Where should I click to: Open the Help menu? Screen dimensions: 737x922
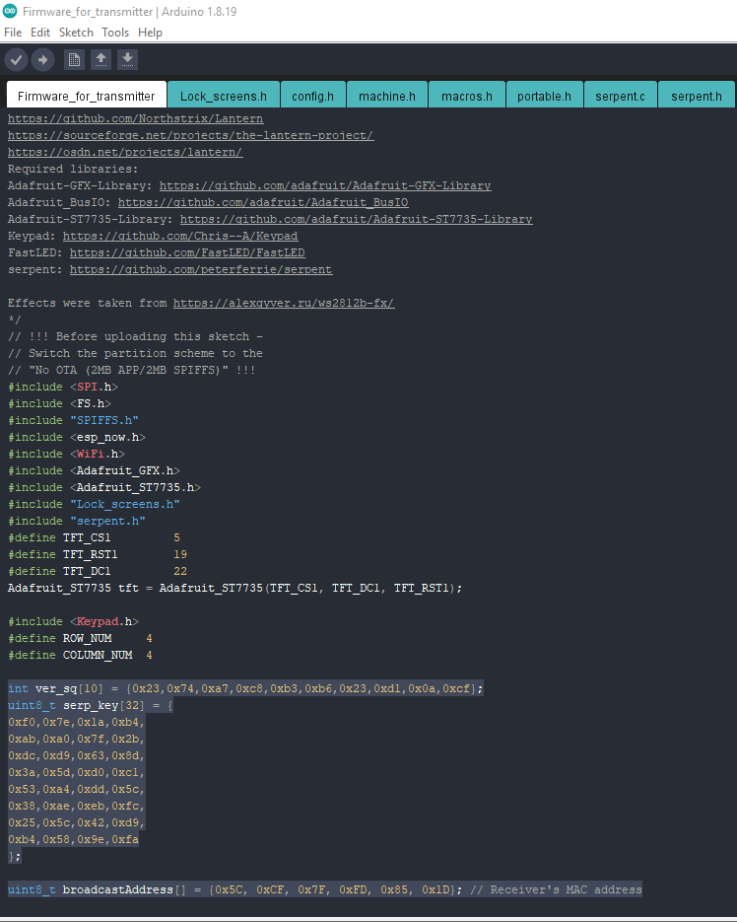pos(150,33)
